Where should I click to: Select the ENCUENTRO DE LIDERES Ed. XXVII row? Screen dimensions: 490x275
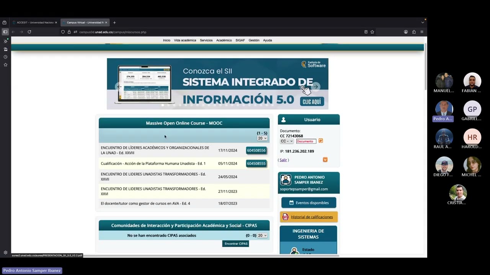(x=184, y=176)
